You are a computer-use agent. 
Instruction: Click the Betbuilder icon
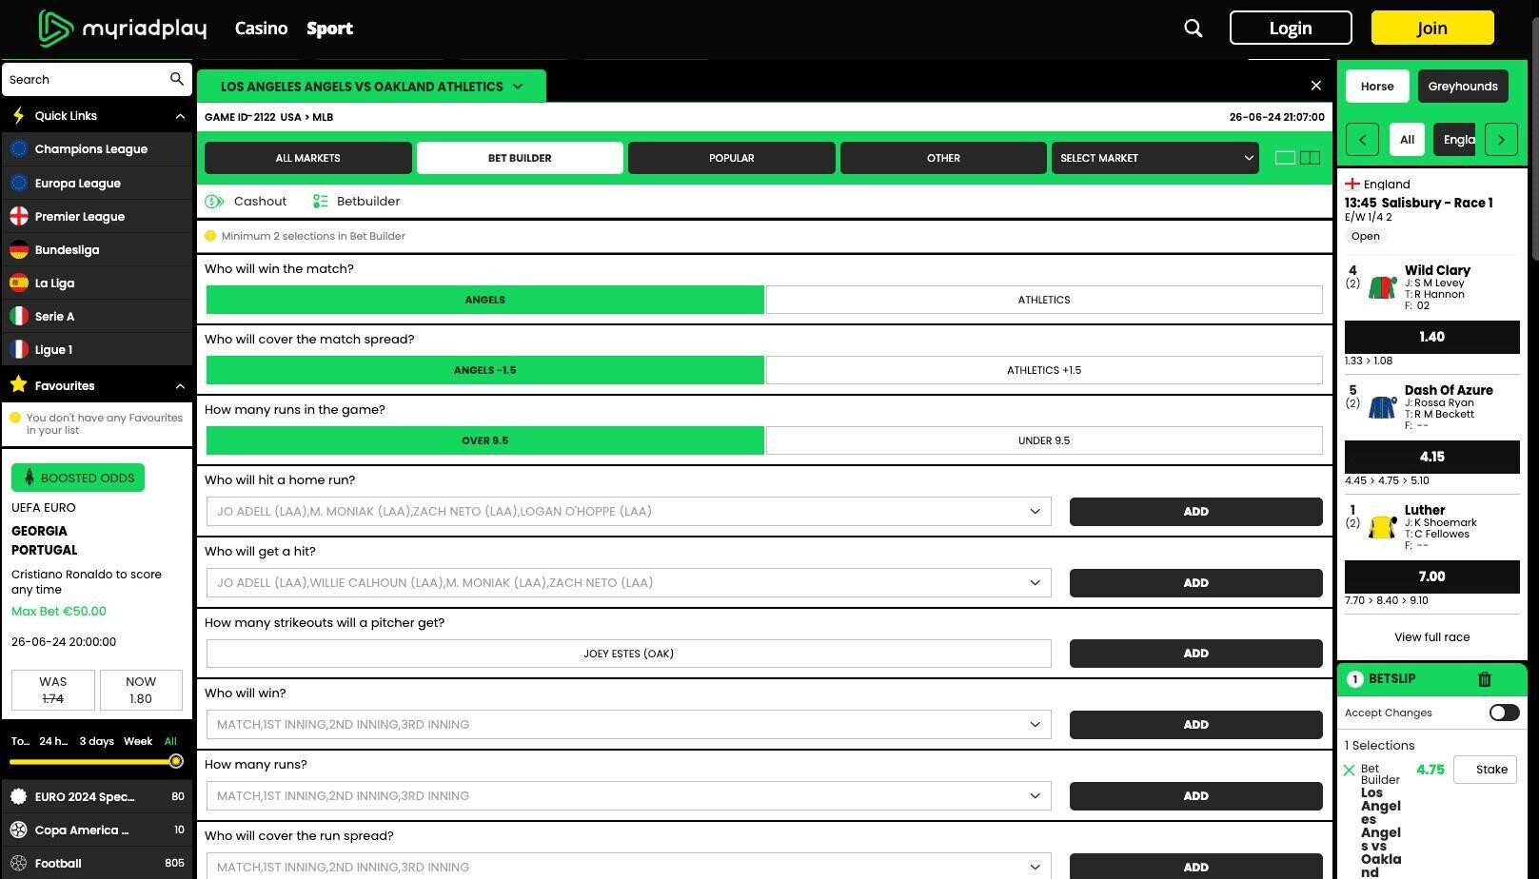(x=320, y=202)
